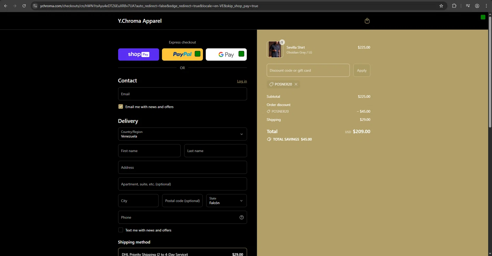The image size is (492, 256).
Task: Click the Subtotal label in order summary
Action: click(273, 97)
